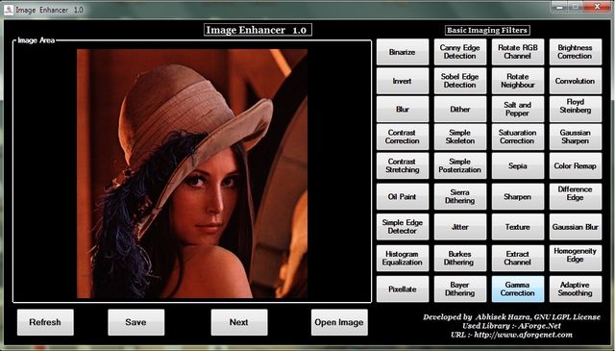Image resolution: width=615 pixels, height=351 pixels.
Task: Click Satuaration Correction button
Action: click(518, 137)
